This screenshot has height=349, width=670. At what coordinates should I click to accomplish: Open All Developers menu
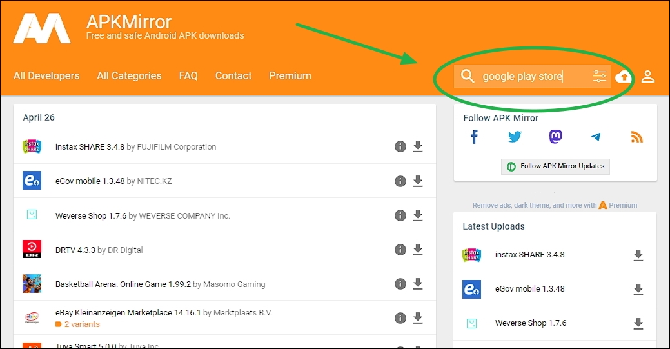tap(46, 76)
